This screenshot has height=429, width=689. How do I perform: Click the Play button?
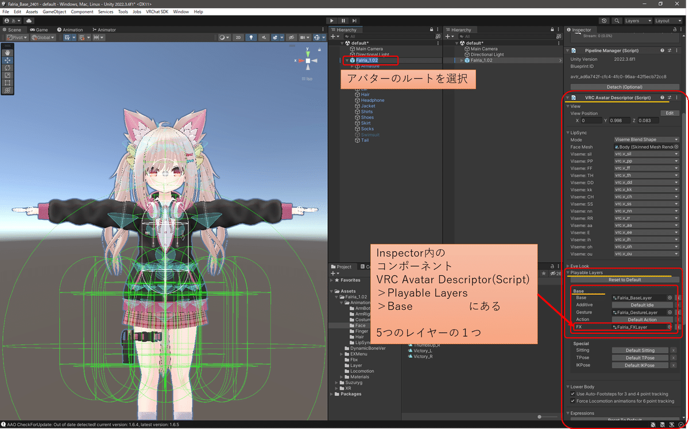click(332, 21)
